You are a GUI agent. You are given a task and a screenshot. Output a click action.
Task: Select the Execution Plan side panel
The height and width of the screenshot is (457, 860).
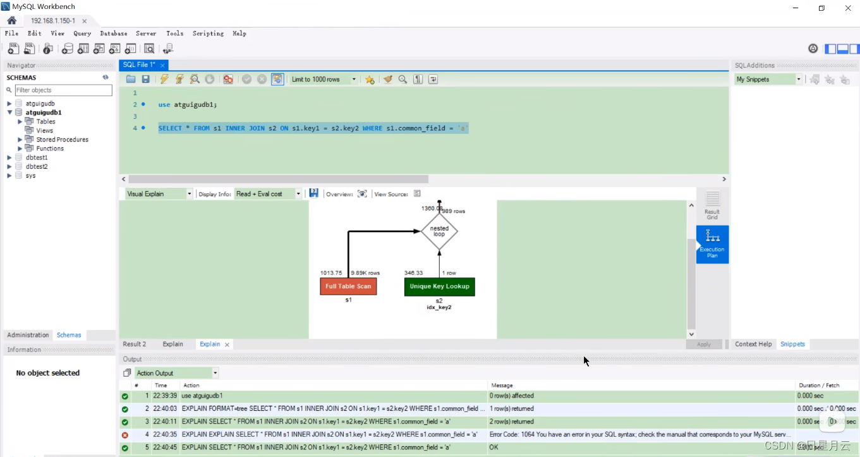(712, 244)
